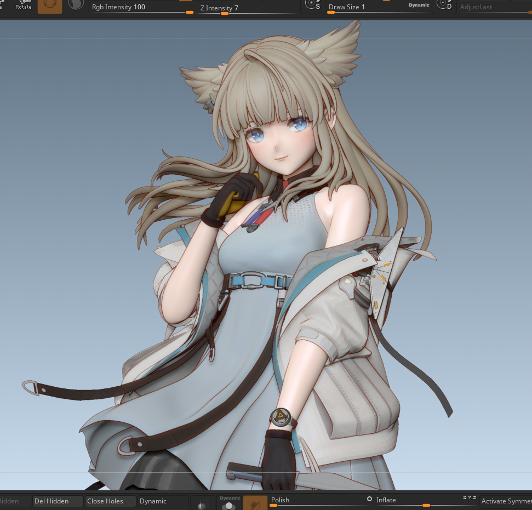Click the sphere-and-square icon in bottom bar
The image size is (532, 510).
pos(203,502)
